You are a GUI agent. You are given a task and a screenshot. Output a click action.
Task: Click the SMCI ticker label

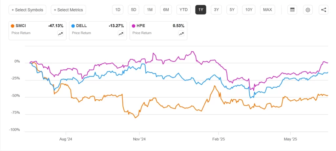(x=21, y=26)
